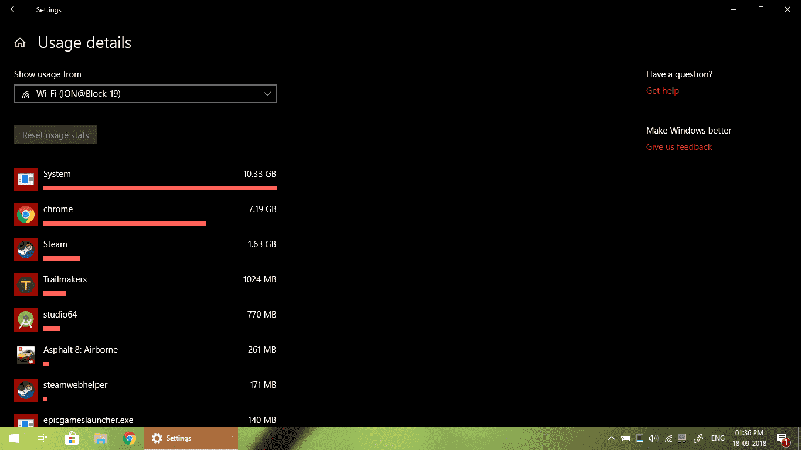
Task: Click the chrome usage bar
Action: pos(124,223)
